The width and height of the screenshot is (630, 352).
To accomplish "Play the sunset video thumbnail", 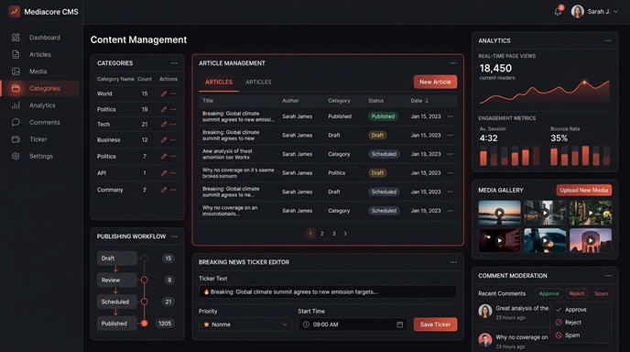I will (499, 213).
